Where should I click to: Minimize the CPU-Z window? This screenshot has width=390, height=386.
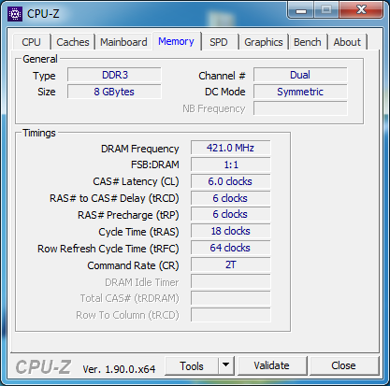(301, 10)
